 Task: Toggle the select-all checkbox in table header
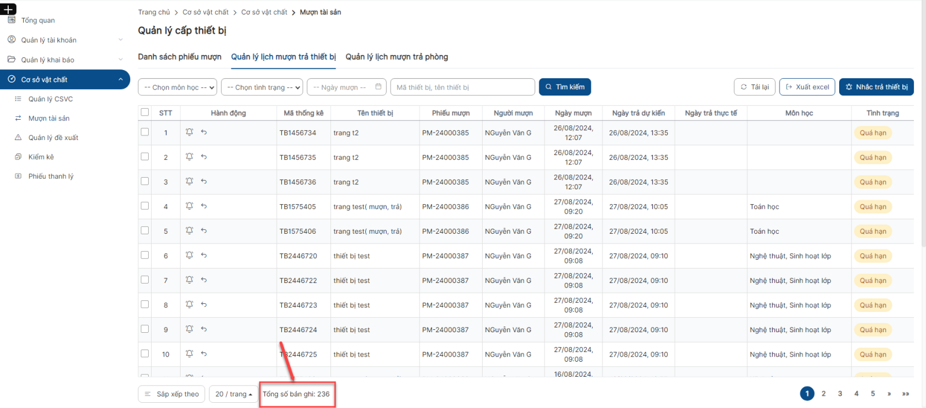(145, 112)
